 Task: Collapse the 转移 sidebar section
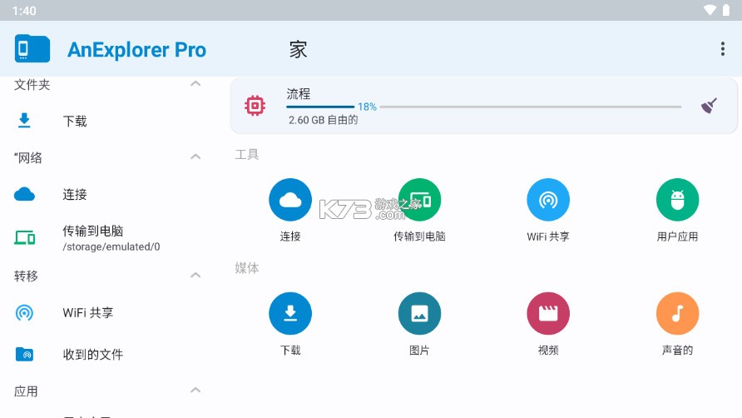[x=195, y=276]
